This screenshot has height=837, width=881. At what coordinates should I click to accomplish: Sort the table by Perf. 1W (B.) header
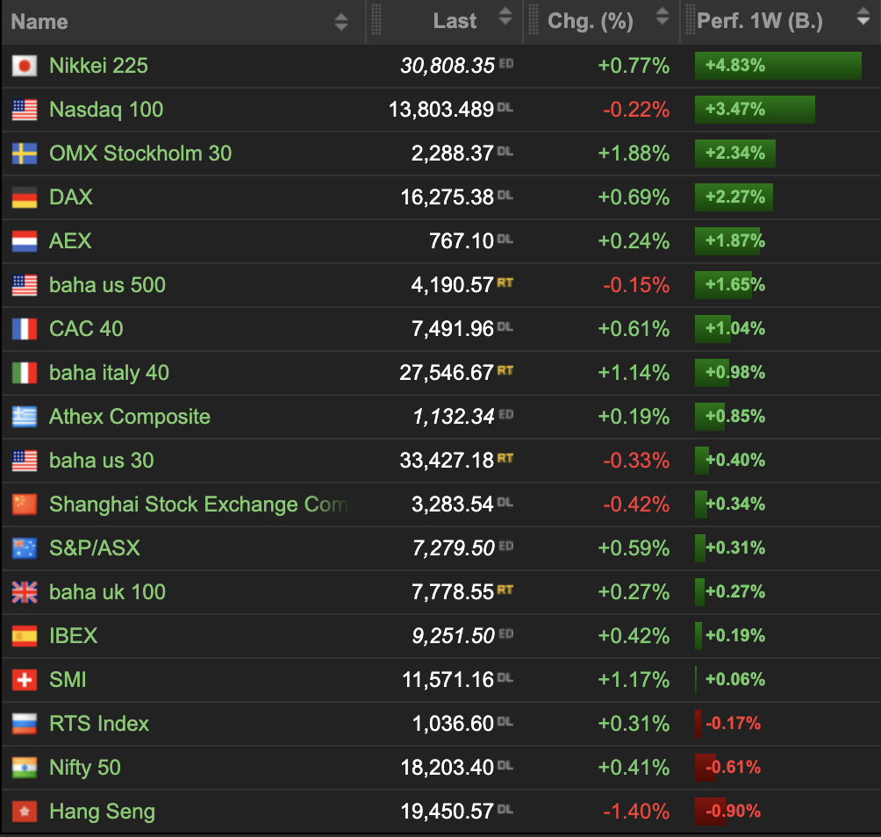(760, 21)
